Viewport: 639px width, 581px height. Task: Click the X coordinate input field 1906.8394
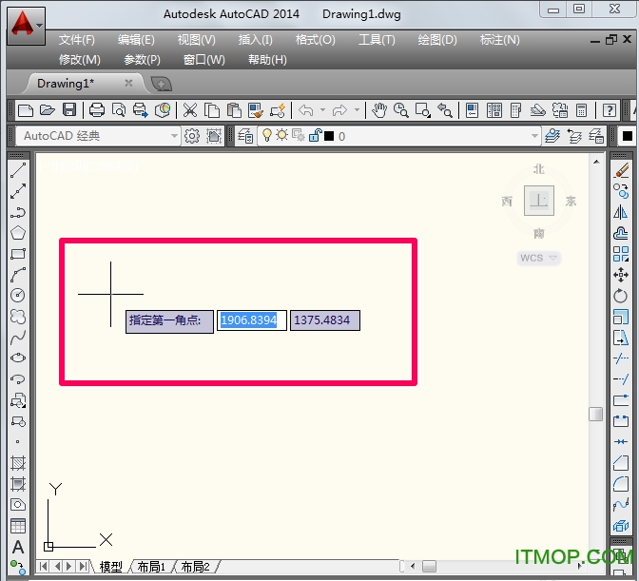(x=251, y=320)
